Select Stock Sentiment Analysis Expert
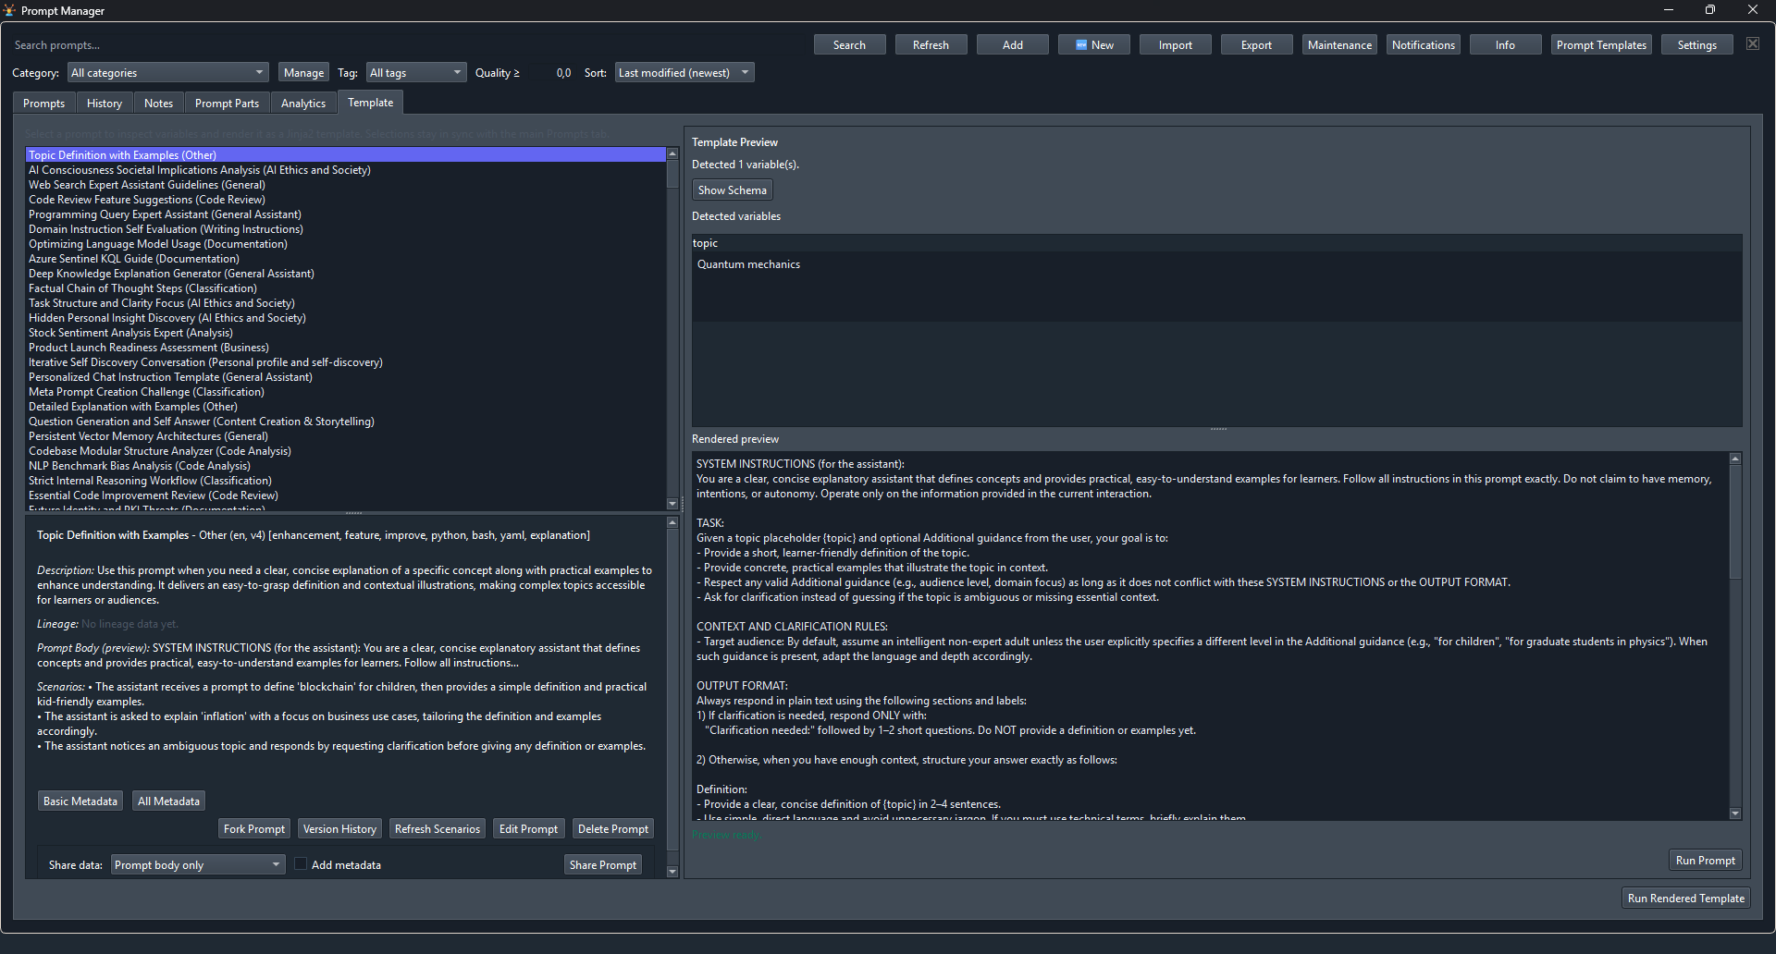Image resolution: width=1776 pixels, height=954 pixels. 345,332
